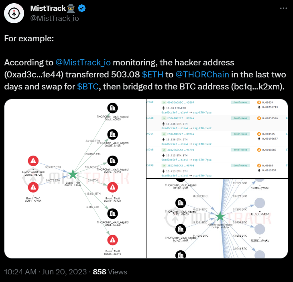Open the three-dot more options menu
This screenshot has width=293, height=282.
(x=283, y=8)
